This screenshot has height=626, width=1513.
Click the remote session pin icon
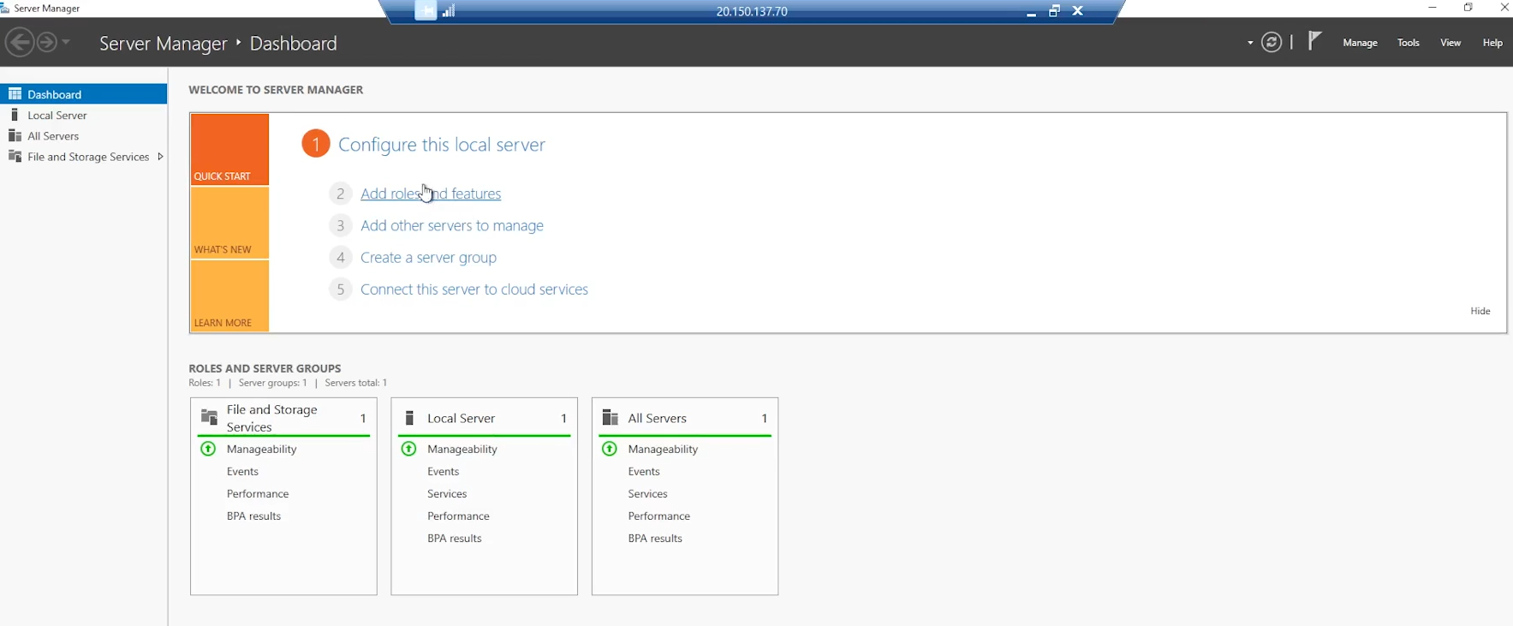click(426, 10)
